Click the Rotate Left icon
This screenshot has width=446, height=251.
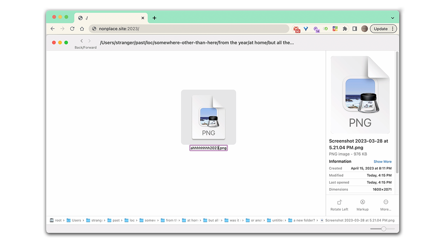(339, 202)
